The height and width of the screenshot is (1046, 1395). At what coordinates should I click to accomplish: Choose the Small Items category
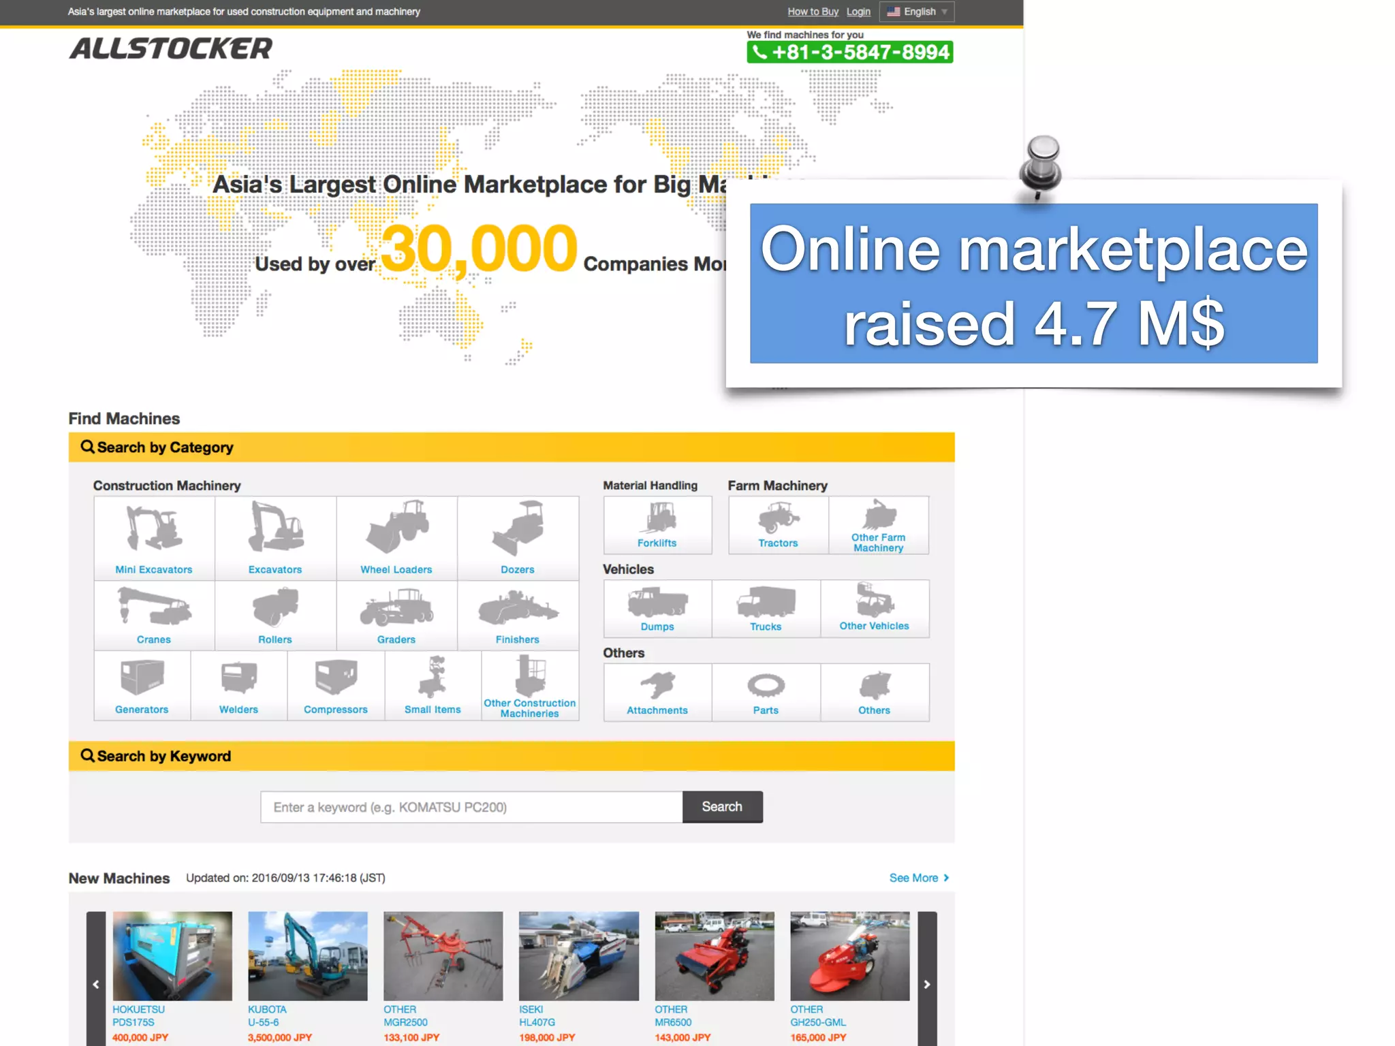tap(433, 685)
